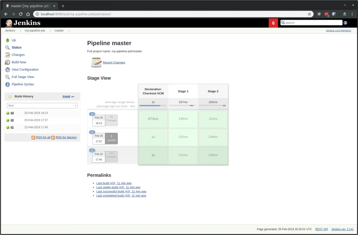Click the RSS for failures feed icon
The width and height of the screenshot is (358, 235).
coord(53,137)
